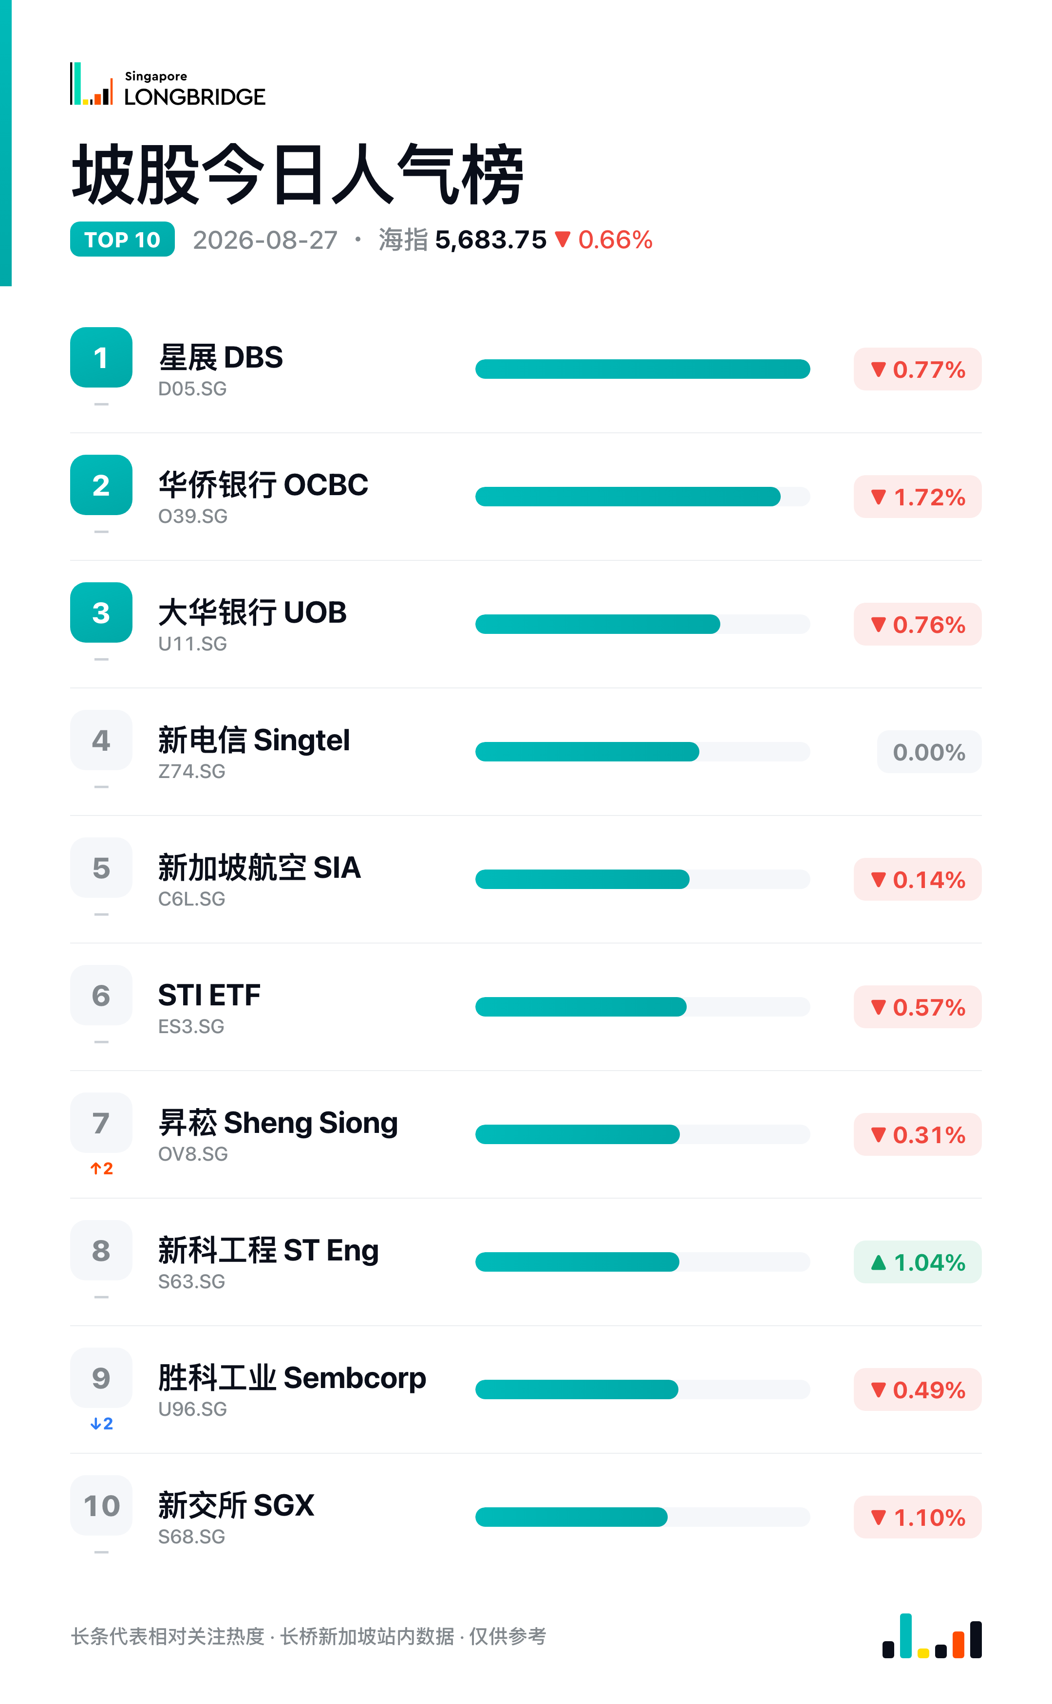Click the rank 3 badge for UOB
Screen dimensions: 1052x1704
(101, 613)
